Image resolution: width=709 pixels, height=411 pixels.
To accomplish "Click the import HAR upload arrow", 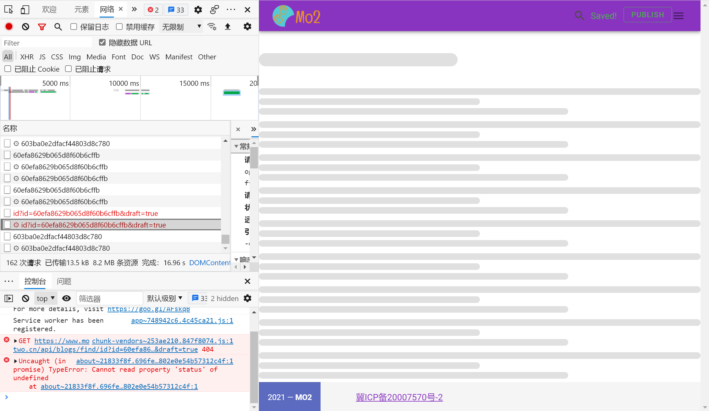I will [228, 27].
